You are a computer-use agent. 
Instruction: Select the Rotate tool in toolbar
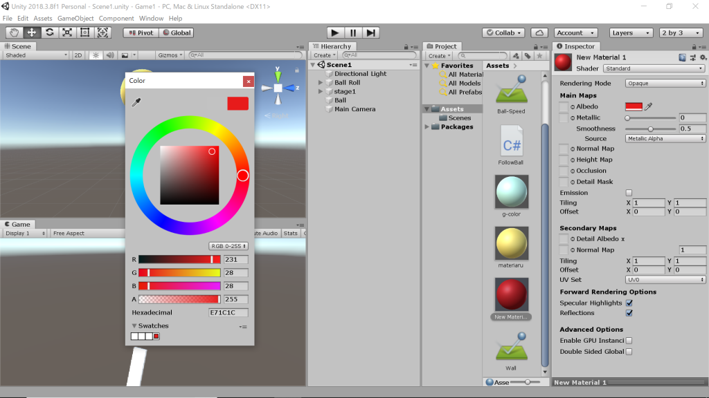click(x=49, y=32)
